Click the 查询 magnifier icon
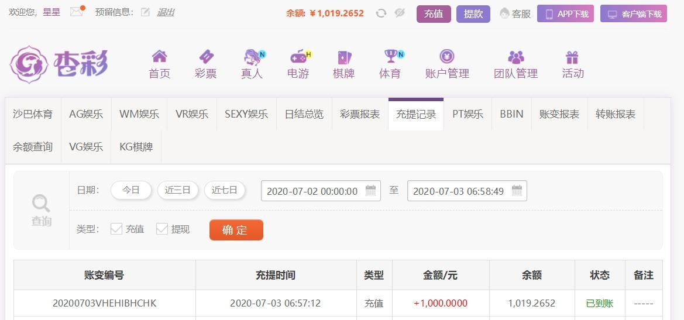The width and height of the screenshot is (684, 320). coord(41,204)
